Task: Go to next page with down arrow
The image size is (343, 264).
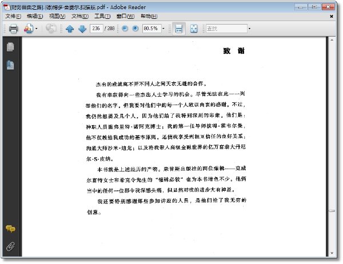Action: (x=82, y=29)
